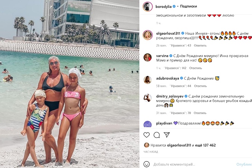View likes on adubrovskaya's comment

click(180, 86)
